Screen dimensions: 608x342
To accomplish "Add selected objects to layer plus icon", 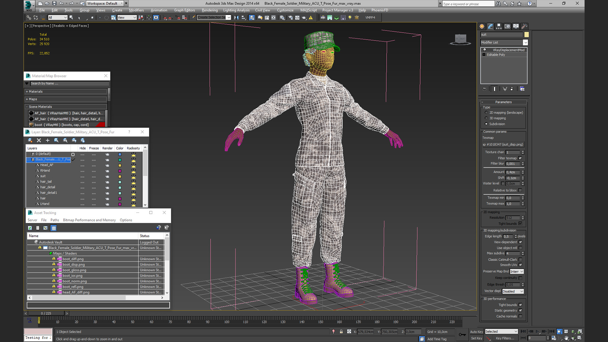I will [x=47, y=140].
